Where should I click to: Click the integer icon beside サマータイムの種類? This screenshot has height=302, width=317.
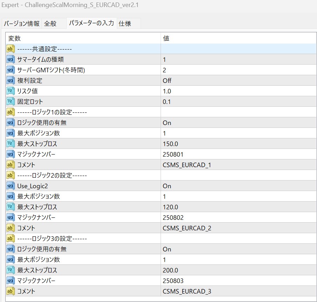(x=11, y=59)
